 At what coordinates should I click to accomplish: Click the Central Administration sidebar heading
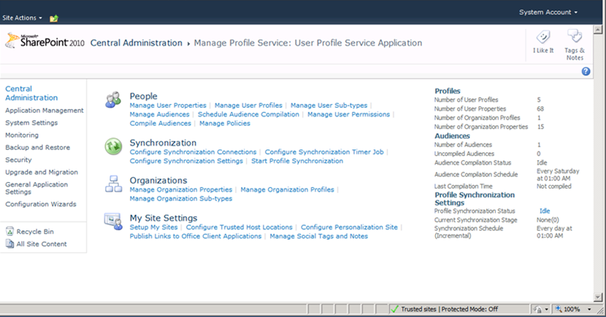(x=31, y=93)
